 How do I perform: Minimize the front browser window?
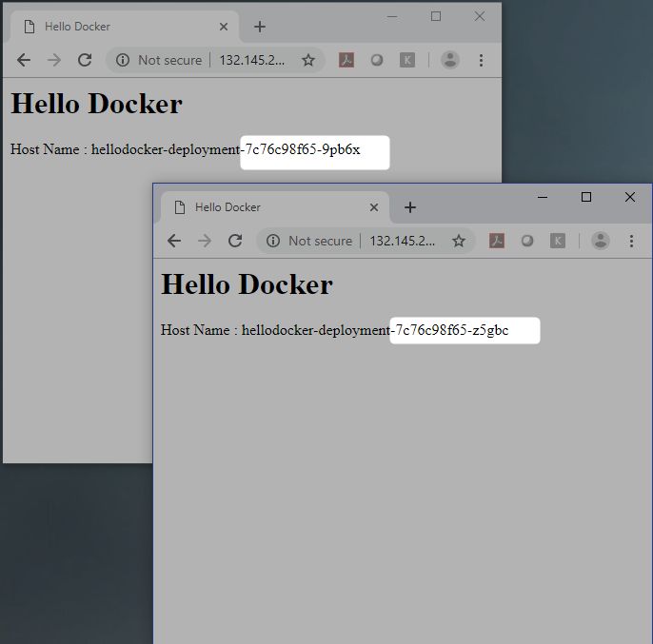[x=543, y=197]
